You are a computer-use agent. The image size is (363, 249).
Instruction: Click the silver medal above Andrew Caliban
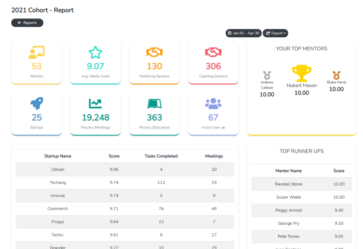click(267, 75)
